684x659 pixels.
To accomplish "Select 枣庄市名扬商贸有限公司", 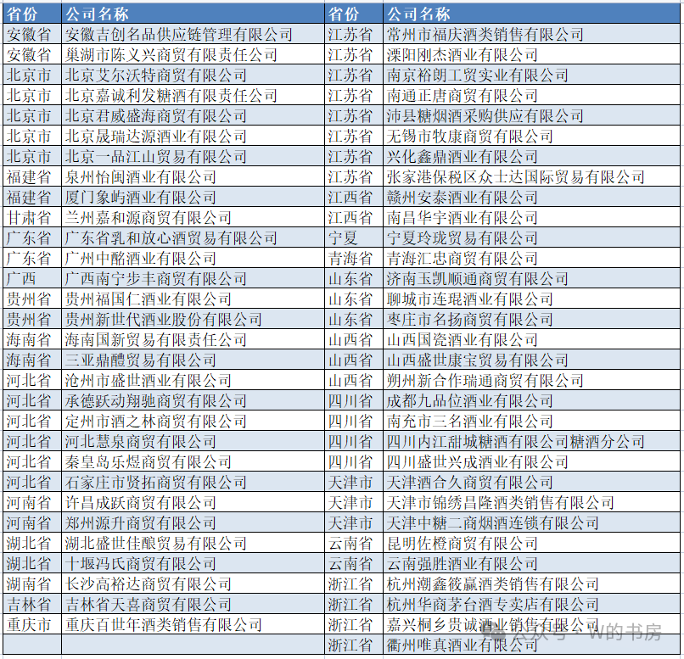I will pos(532,319).
